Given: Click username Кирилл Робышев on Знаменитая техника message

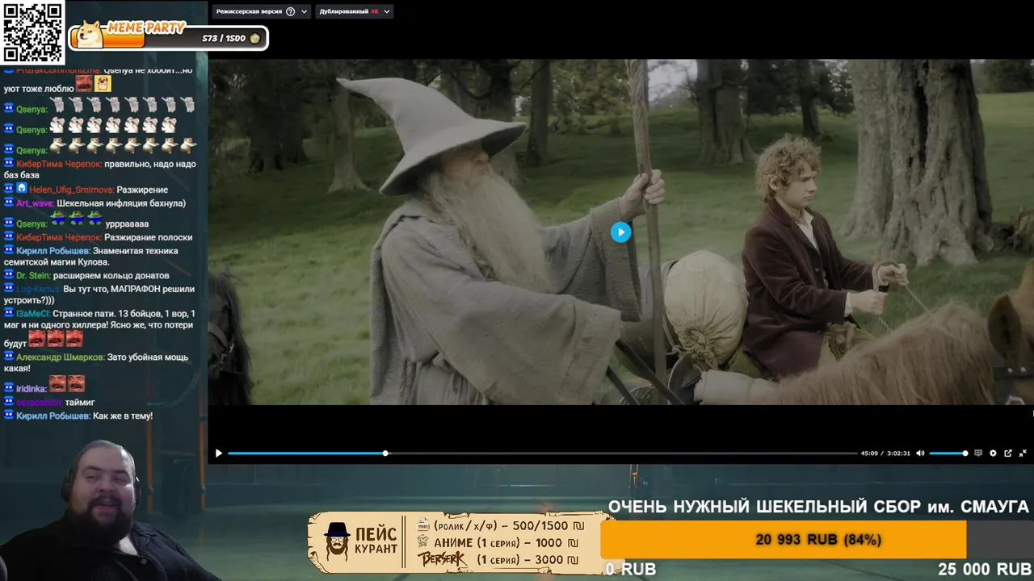Looking at the screenshot, I should point(53,251).
